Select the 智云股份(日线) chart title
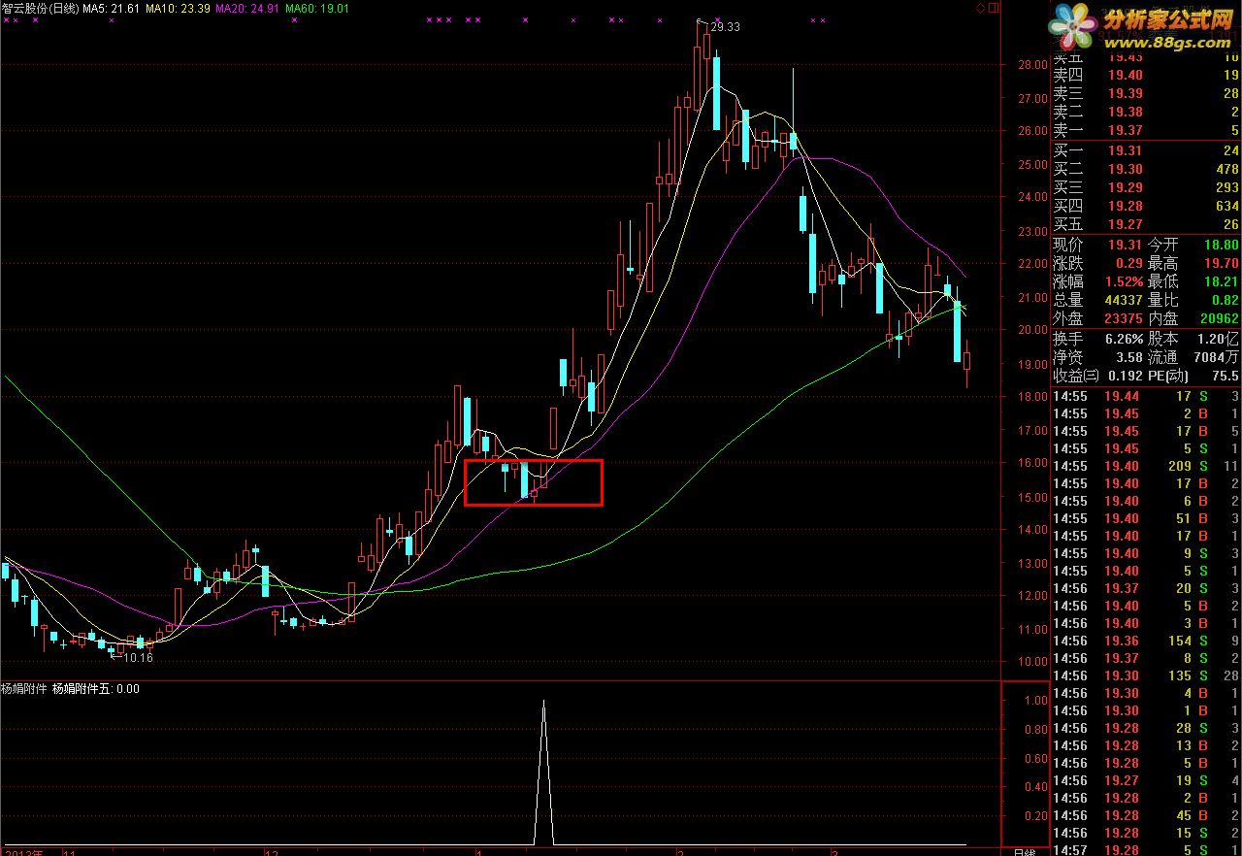The image size is (1242, 856). [40, 8]
